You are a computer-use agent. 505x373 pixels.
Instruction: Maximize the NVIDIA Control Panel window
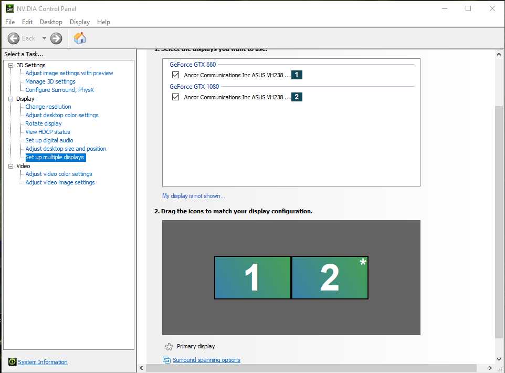click(x=468, y=9)
